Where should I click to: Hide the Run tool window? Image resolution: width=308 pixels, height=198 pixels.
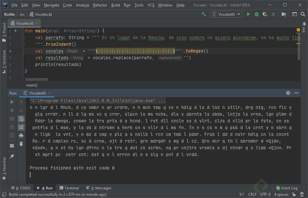(296, 93)
